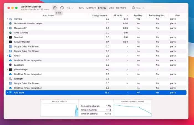Switch to the Memory tab

(x=91, y=8)
